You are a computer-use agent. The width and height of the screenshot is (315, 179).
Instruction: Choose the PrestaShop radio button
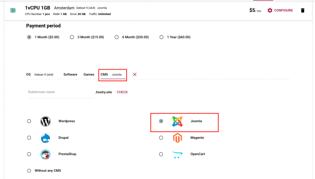point(29,154)
